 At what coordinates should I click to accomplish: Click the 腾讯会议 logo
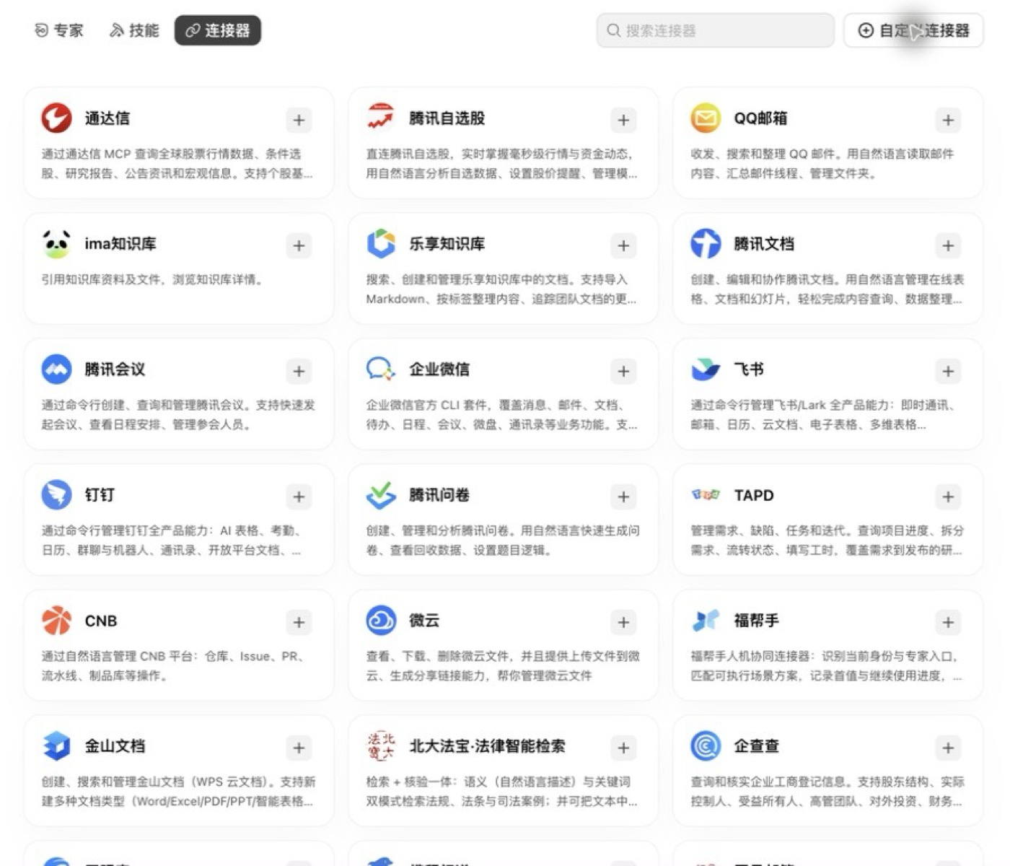tap(56, 369)
